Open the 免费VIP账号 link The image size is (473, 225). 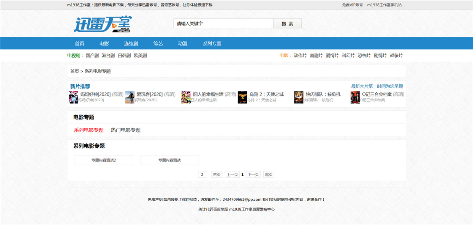353,5
